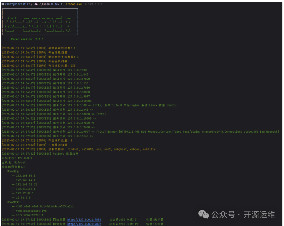284x226 pixels.
Task: Click the '-h 127.0.0.1' command argument
Action: coord(93,4)
